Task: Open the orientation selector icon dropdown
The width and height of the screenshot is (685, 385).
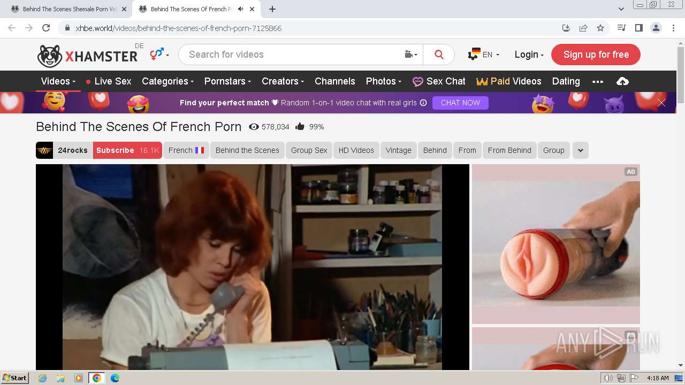Action: [x=159, y=54]
